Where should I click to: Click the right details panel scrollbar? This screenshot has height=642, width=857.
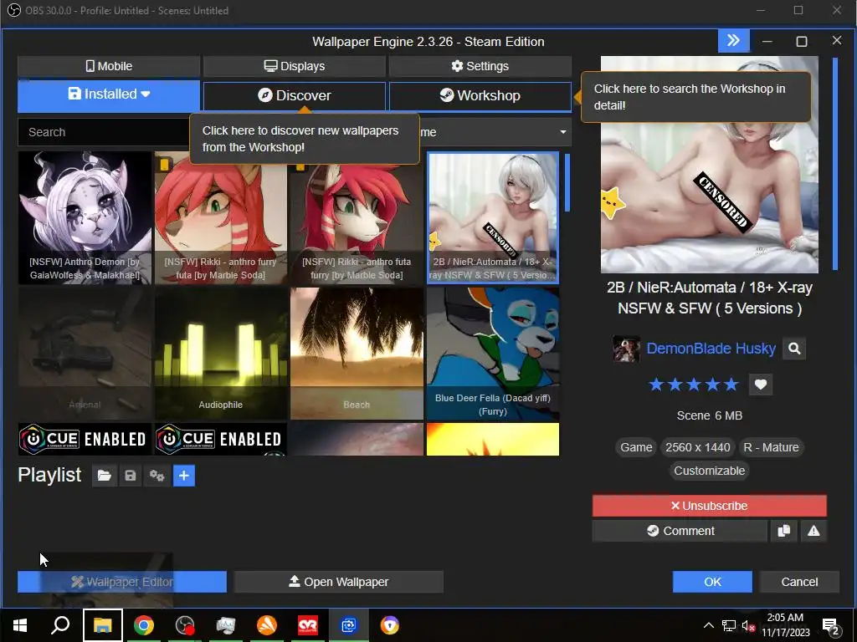point(835,164)
